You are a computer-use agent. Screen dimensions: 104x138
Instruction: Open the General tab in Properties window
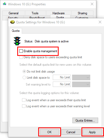click(x=14, y=13)
